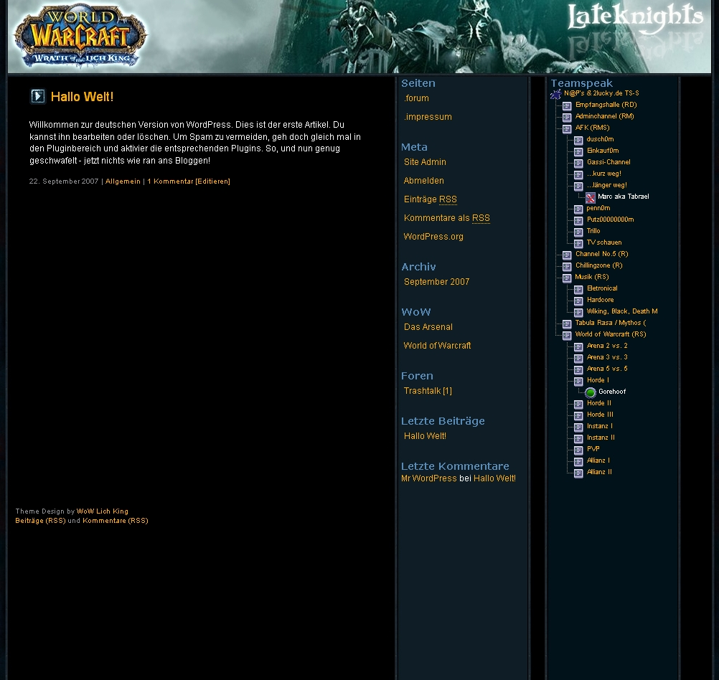Click channel icon beside Chillingzone (R)

coord(567,266)
